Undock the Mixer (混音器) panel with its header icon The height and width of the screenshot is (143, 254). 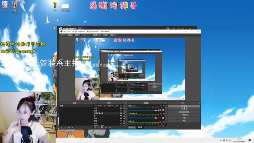[165, 103]
